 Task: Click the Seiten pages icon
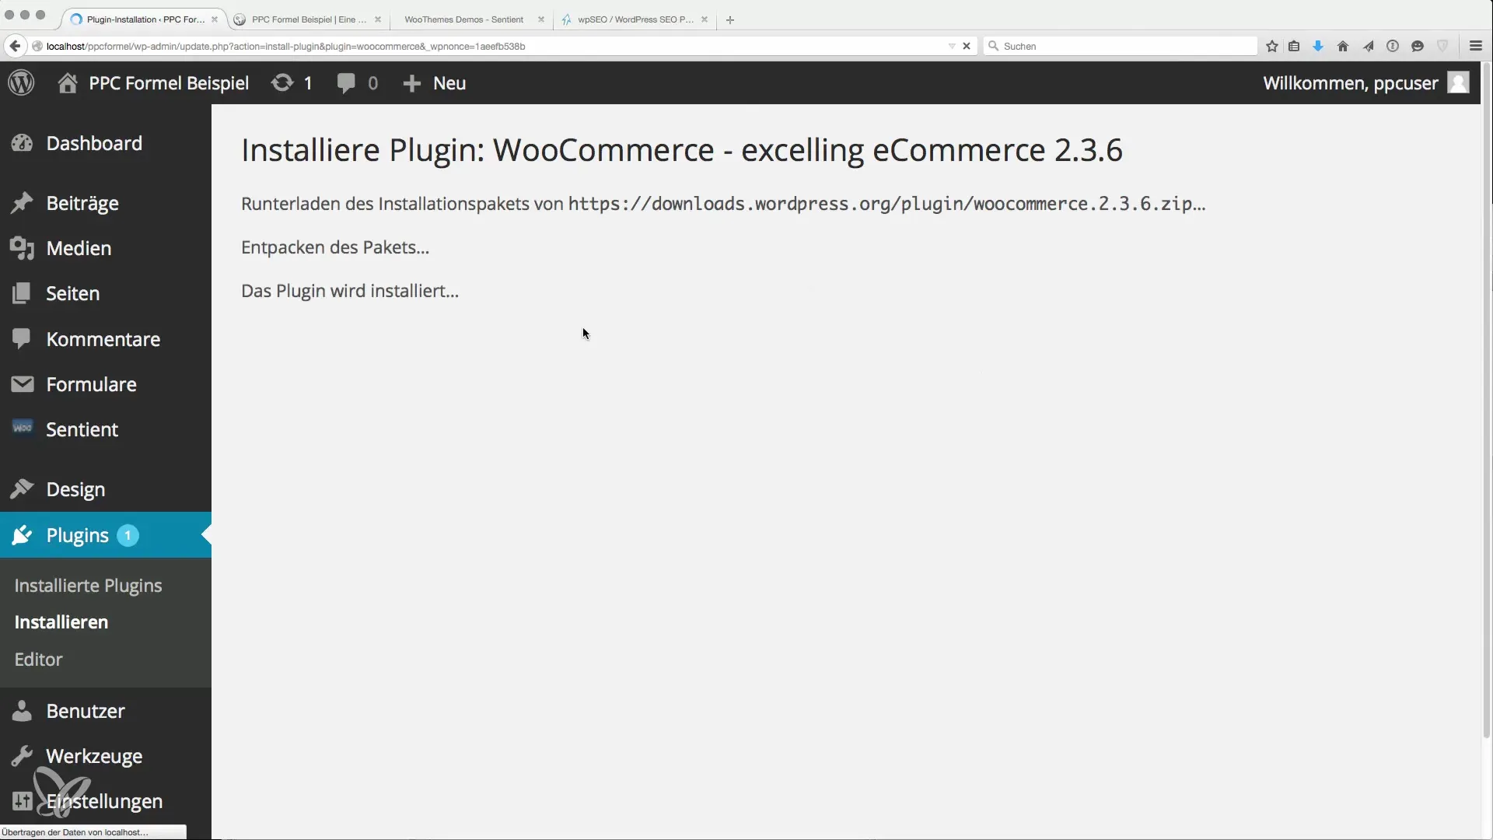(x=22, y=293)
